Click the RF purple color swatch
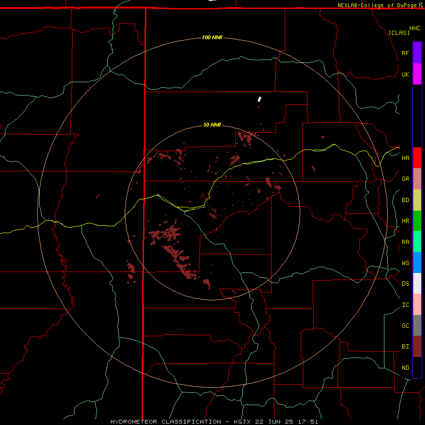Screen dimensions: 425x425 pos(417,53)
